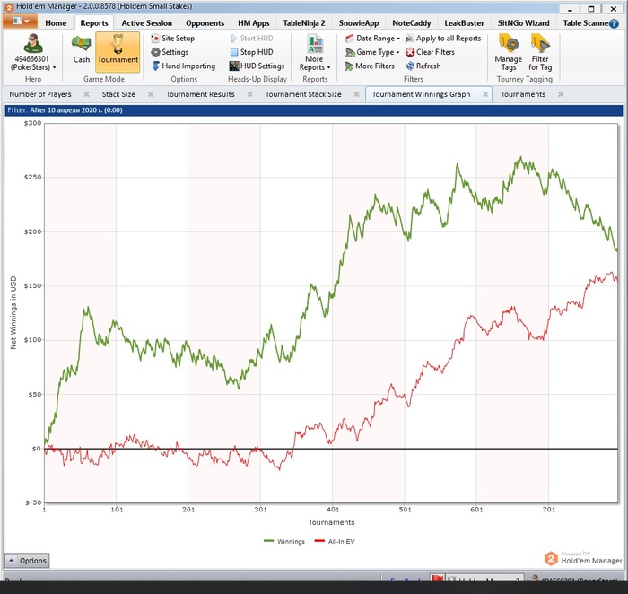Expand the PokerStars hero dropdown arrow

tap(54, 67)
